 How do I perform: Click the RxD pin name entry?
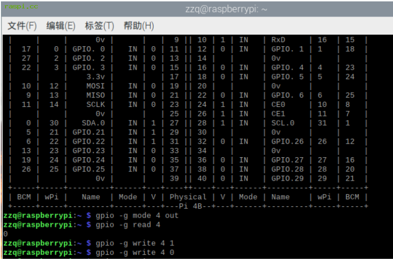(278, 40)
